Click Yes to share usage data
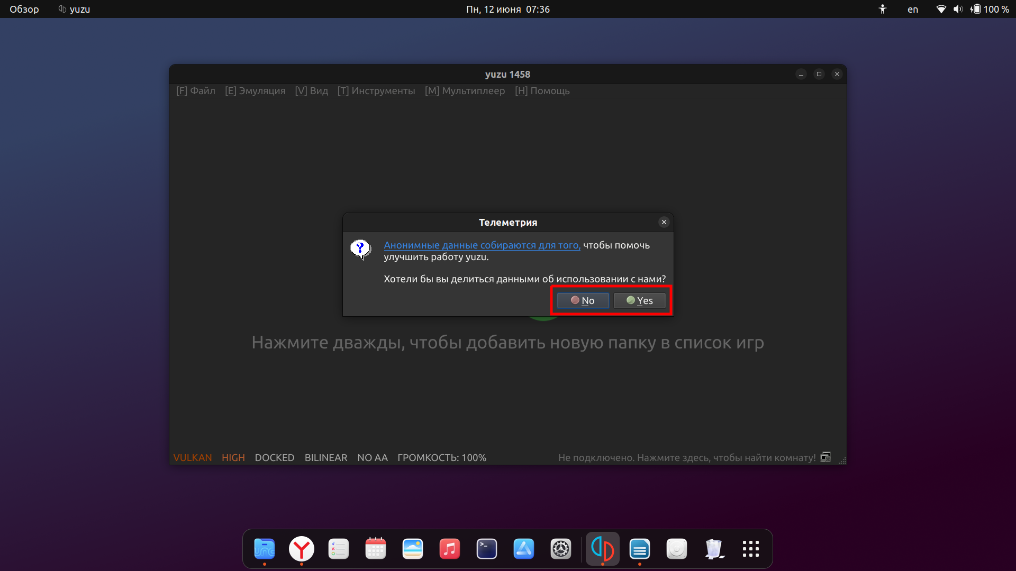The width and height of the screenshot is (1016, 571). point(639,300)
